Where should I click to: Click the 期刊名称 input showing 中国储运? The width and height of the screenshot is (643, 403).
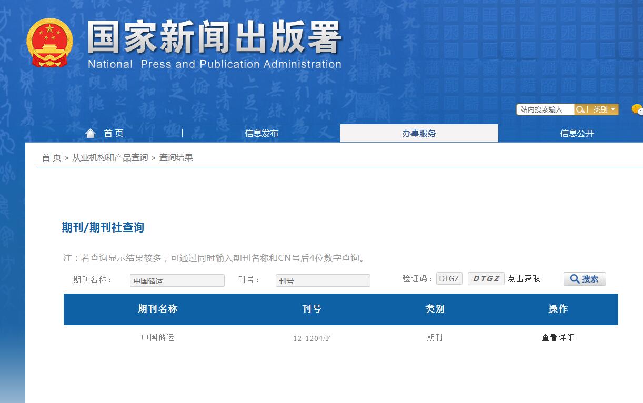click(x=177, y=280)
